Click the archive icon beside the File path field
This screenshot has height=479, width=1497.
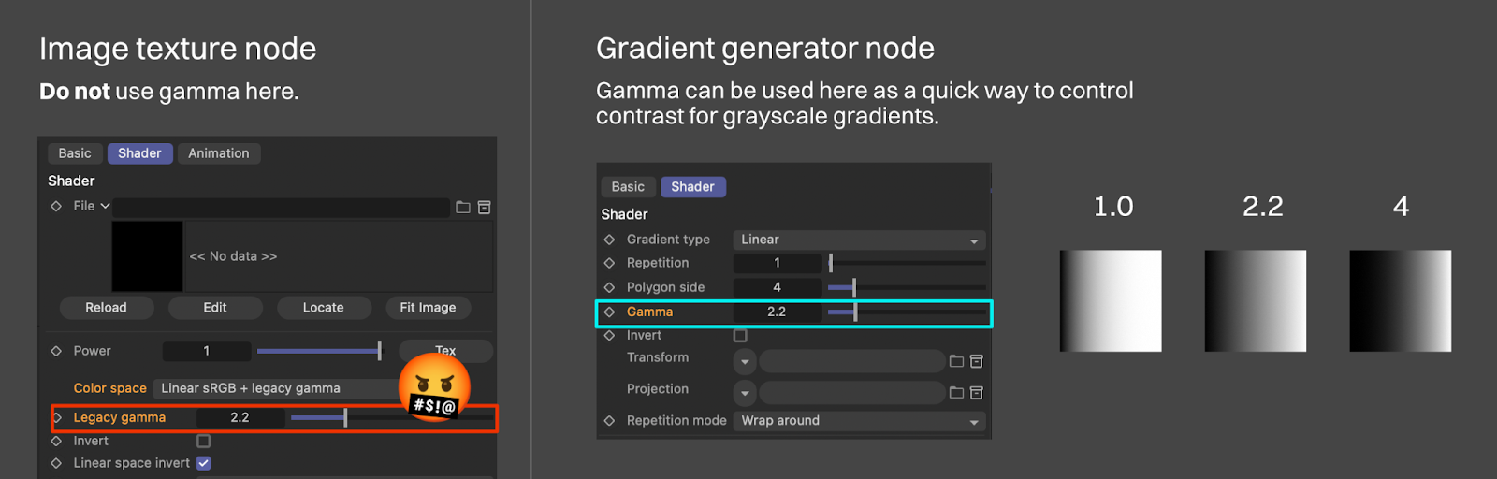tap(484, 207)
